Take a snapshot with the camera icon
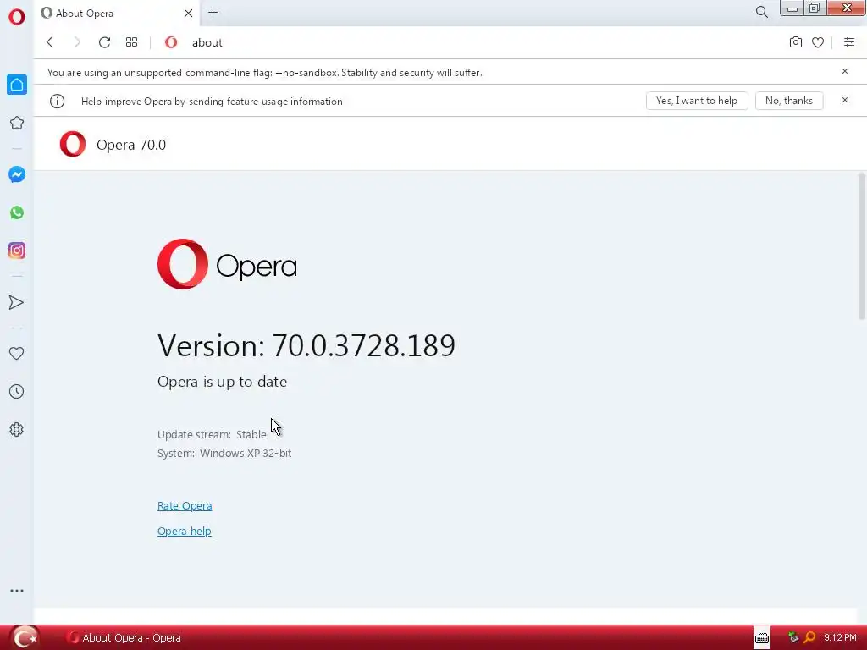 [796, 42]
